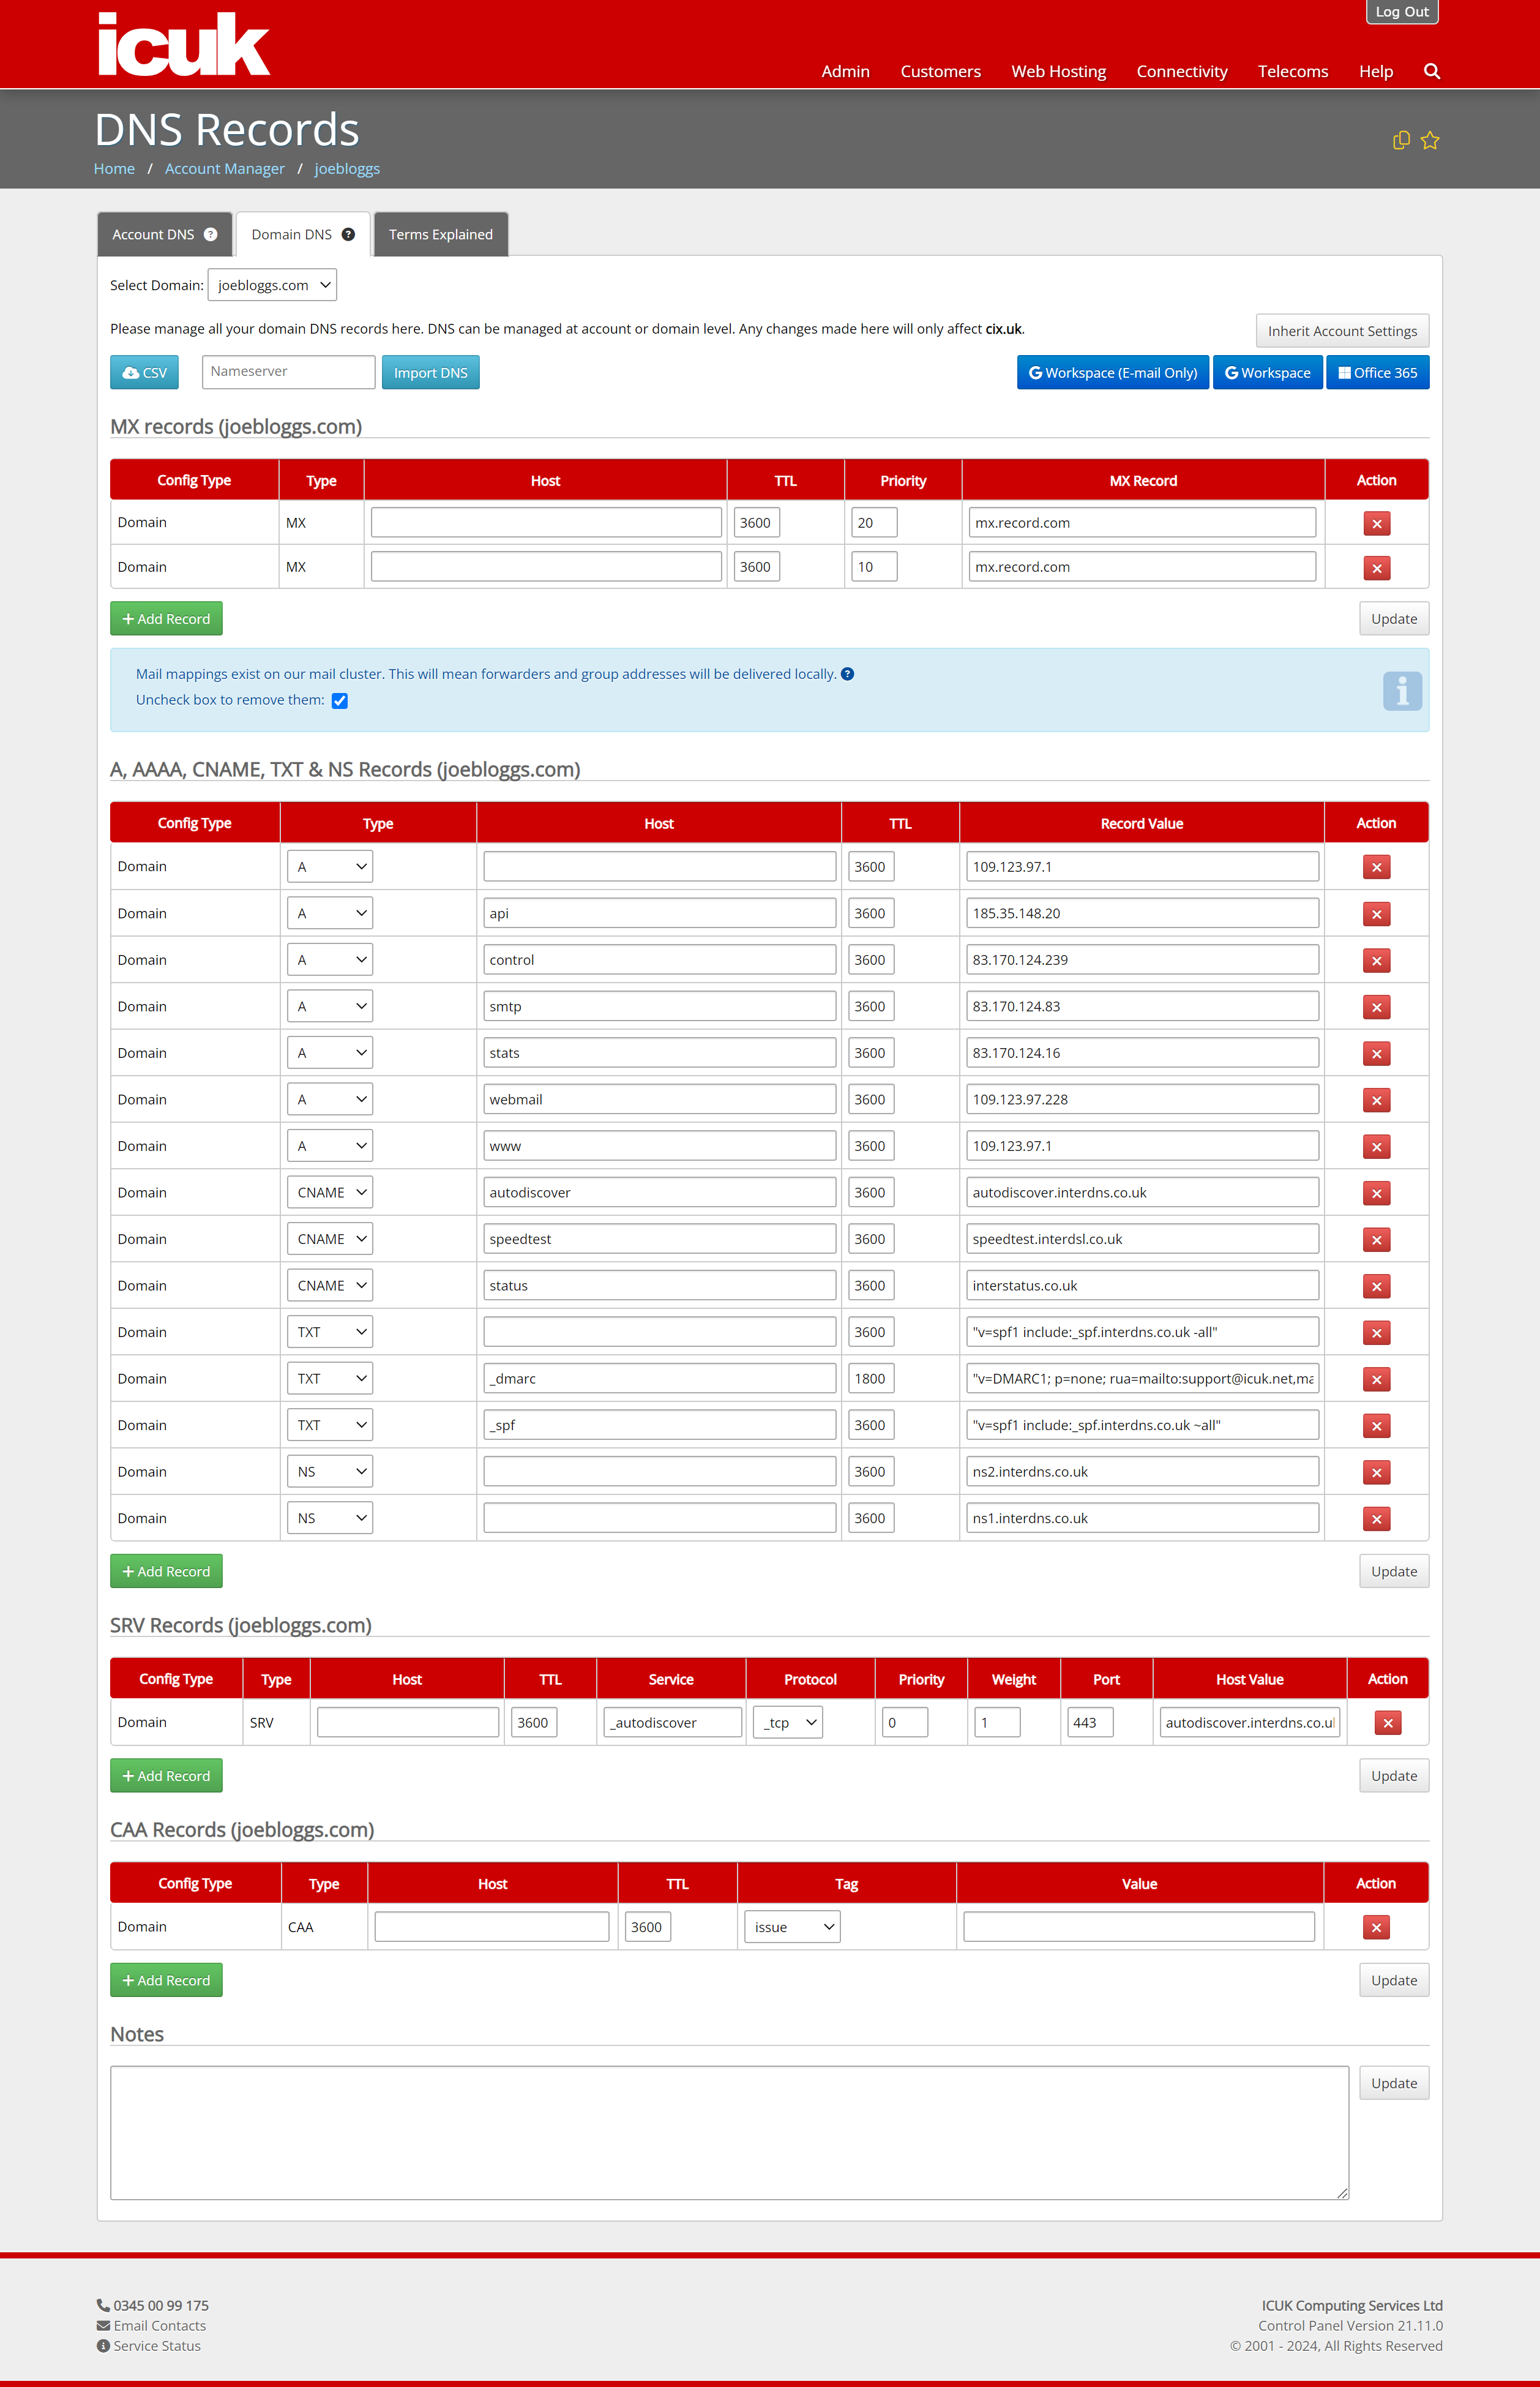Open the search magnifier in the top navigation
This screenshot has height=2387, width=1540.
1431,71
